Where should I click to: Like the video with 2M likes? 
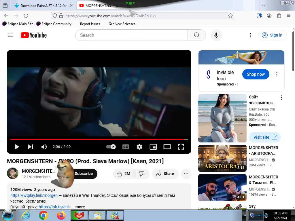123,174
